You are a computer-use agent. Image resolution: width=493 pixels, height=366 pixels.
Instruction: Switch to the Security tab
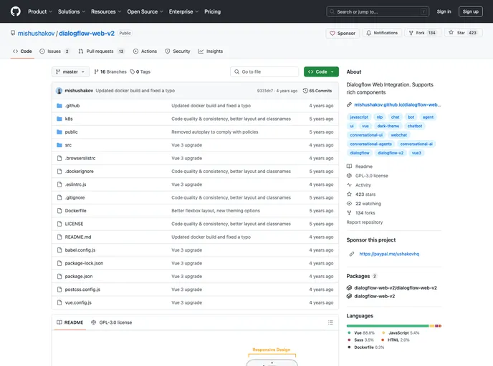click(x=178, y=51)
